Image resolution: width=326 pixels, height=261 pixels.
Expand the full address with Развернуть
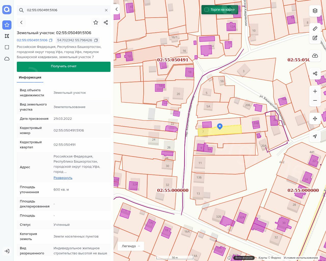click(x=63, y=178)
